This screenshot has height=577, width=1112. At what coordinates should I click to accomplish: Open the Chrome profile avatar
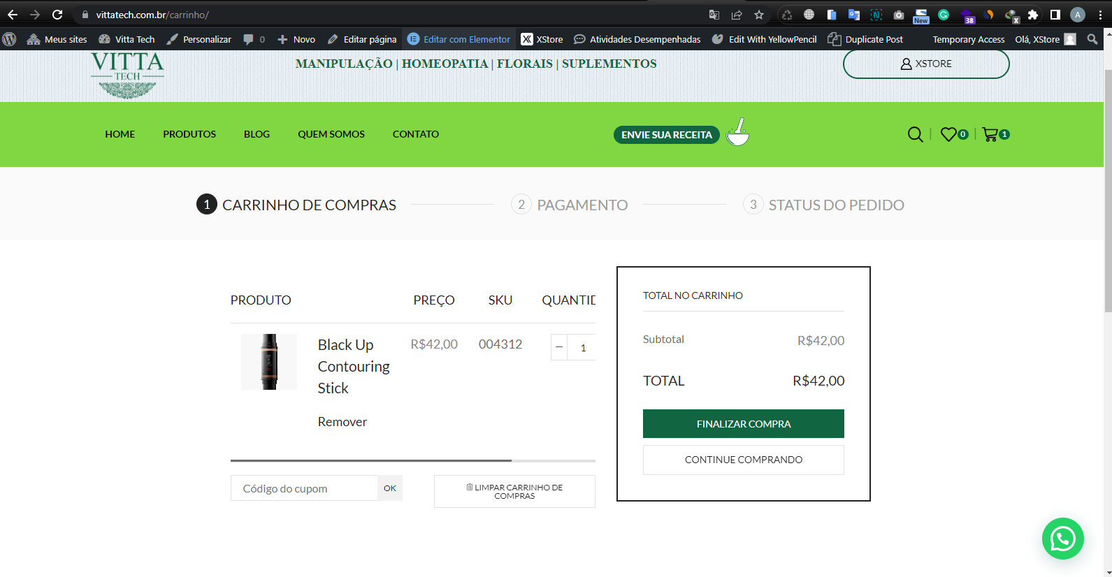pyautogui.click(x=1078, y=15)
